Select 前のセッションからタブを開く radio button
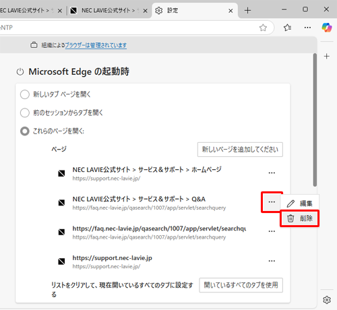Screen dimensions: 337x310 25,113
